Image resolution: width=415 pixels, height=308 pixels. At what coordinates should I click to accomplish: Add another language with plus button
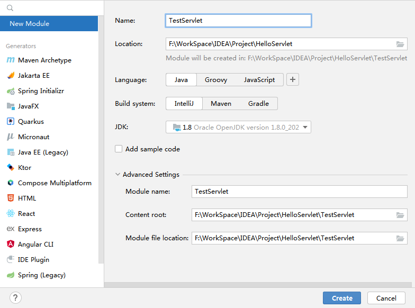pos(292,79)
